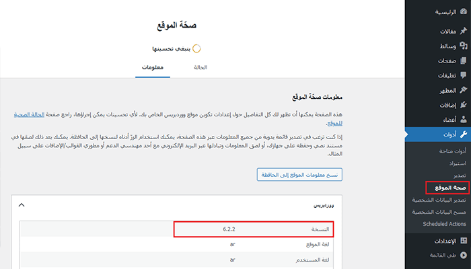Click نسخ معلومات الموقع إلى الحافظة button
471x269 pixels.
pos(299,174)
